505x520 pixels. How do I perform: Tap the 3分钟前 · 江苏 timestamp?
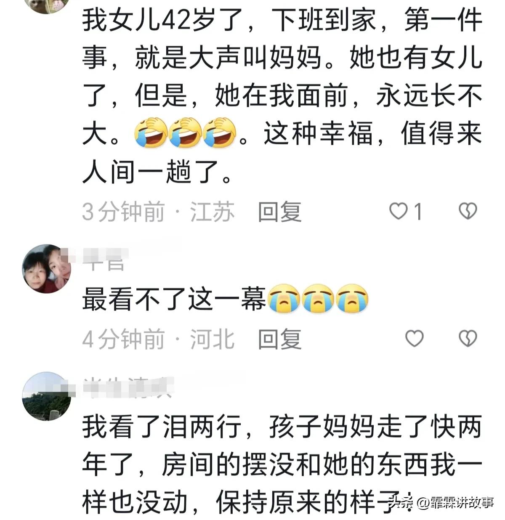click(x=158, y=212)
